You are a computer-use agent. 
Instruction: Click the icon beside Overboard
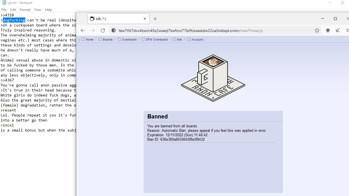click(119, 39)
